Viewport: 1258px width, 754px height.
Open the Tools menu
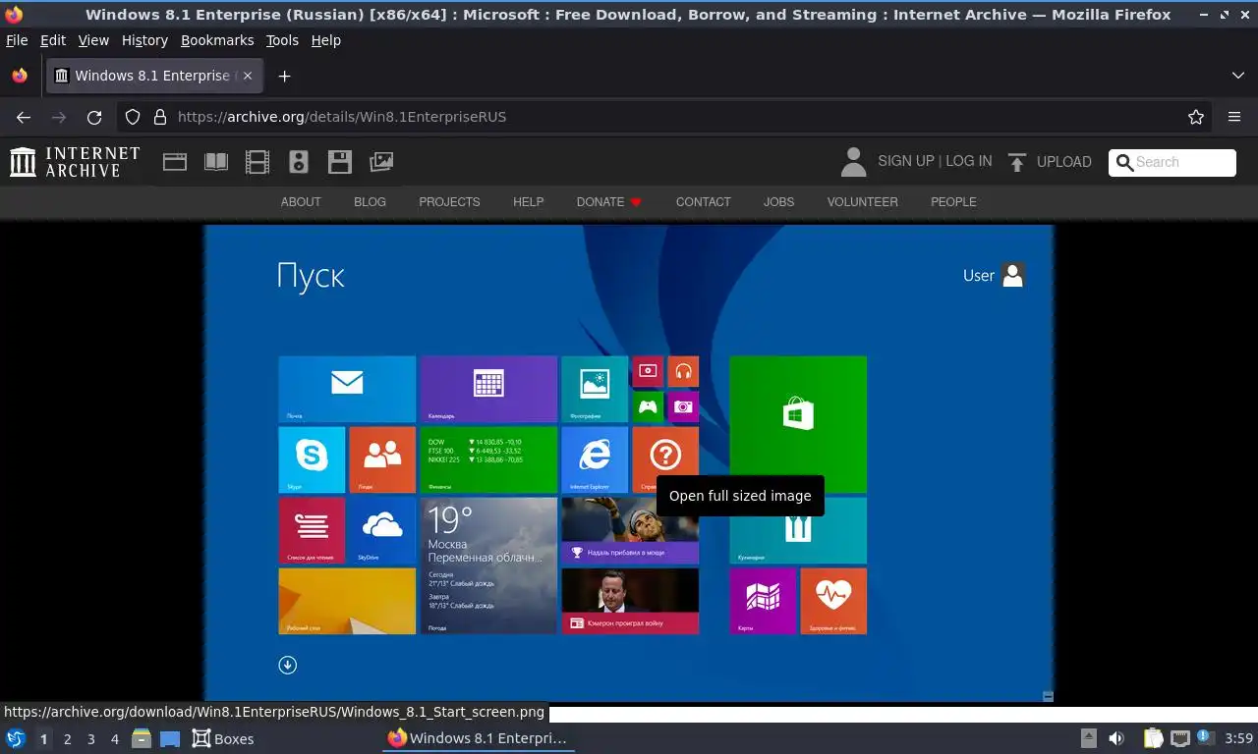282,40
